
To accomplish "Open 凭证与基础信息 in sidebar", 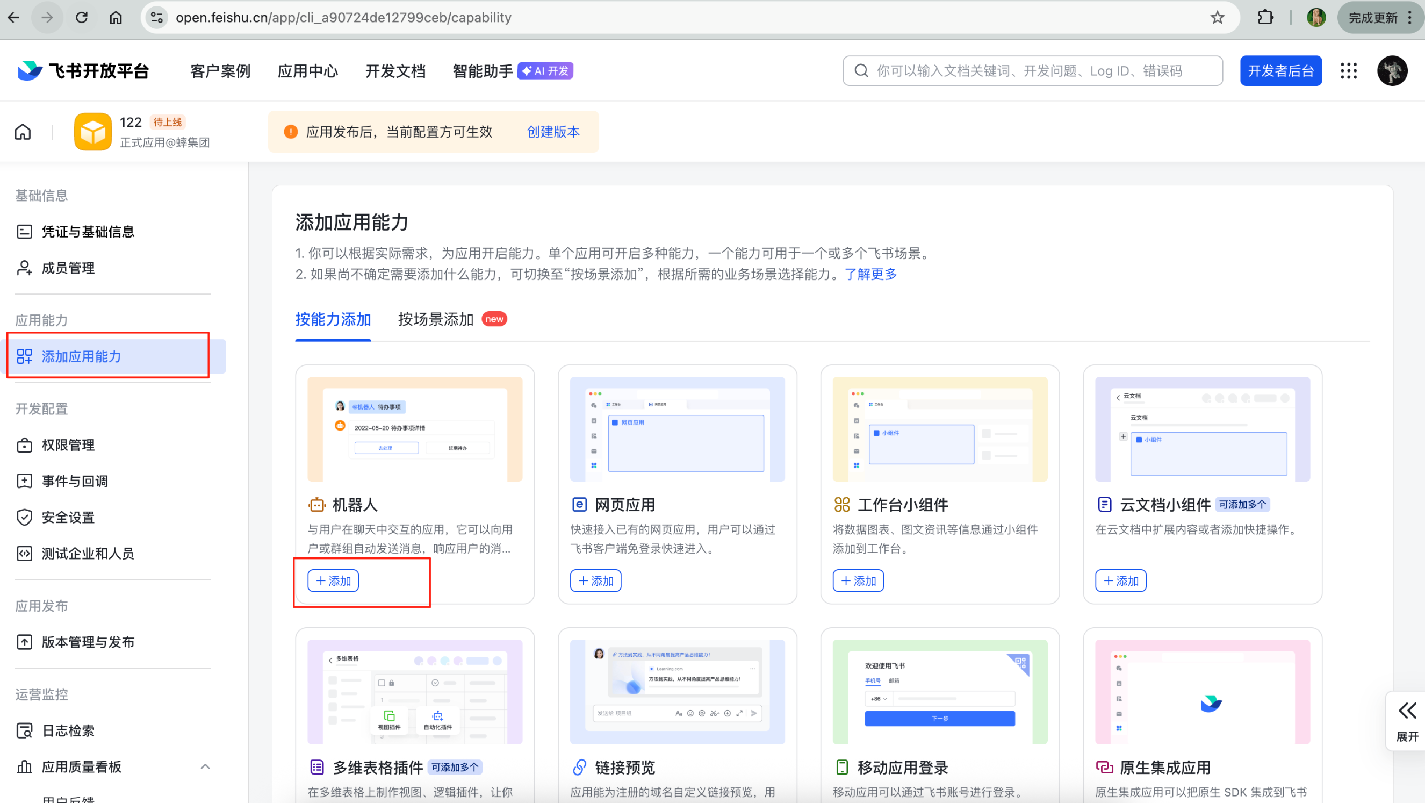I will [x=88, y=232].
